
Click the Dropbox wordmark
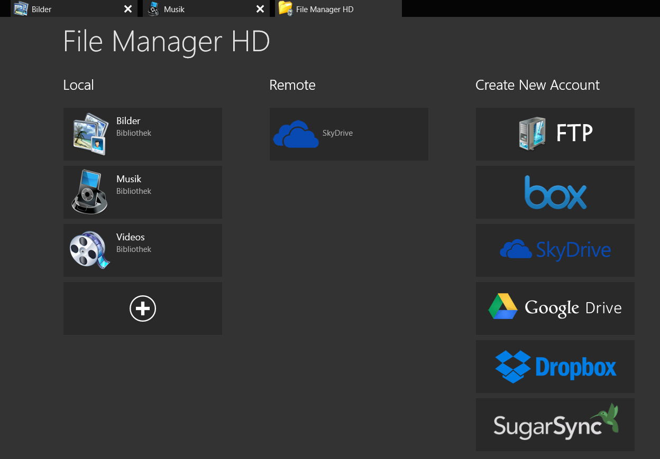click(576, 367)
